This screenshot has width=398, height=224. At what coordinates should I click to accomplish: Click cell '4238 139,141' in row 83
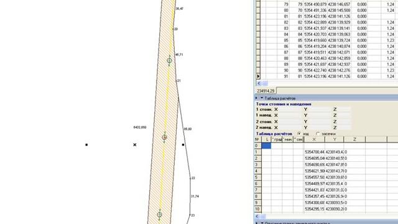[x=339, y=29]
